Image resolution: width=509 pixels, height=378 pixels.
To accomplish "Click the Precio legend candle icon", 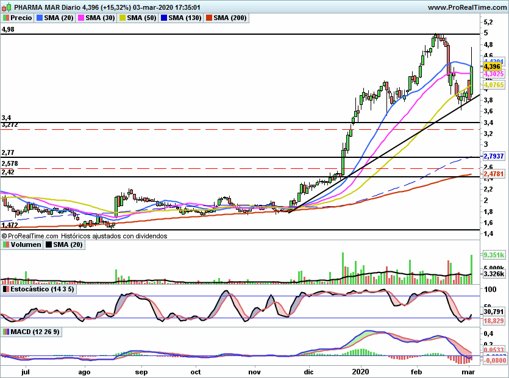I will coord(5,18).
